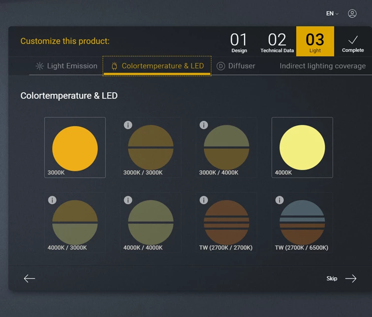This screenshot has height=317, width=372.
Task: Click the Skip forward arrow
Action: pos(350,279)
